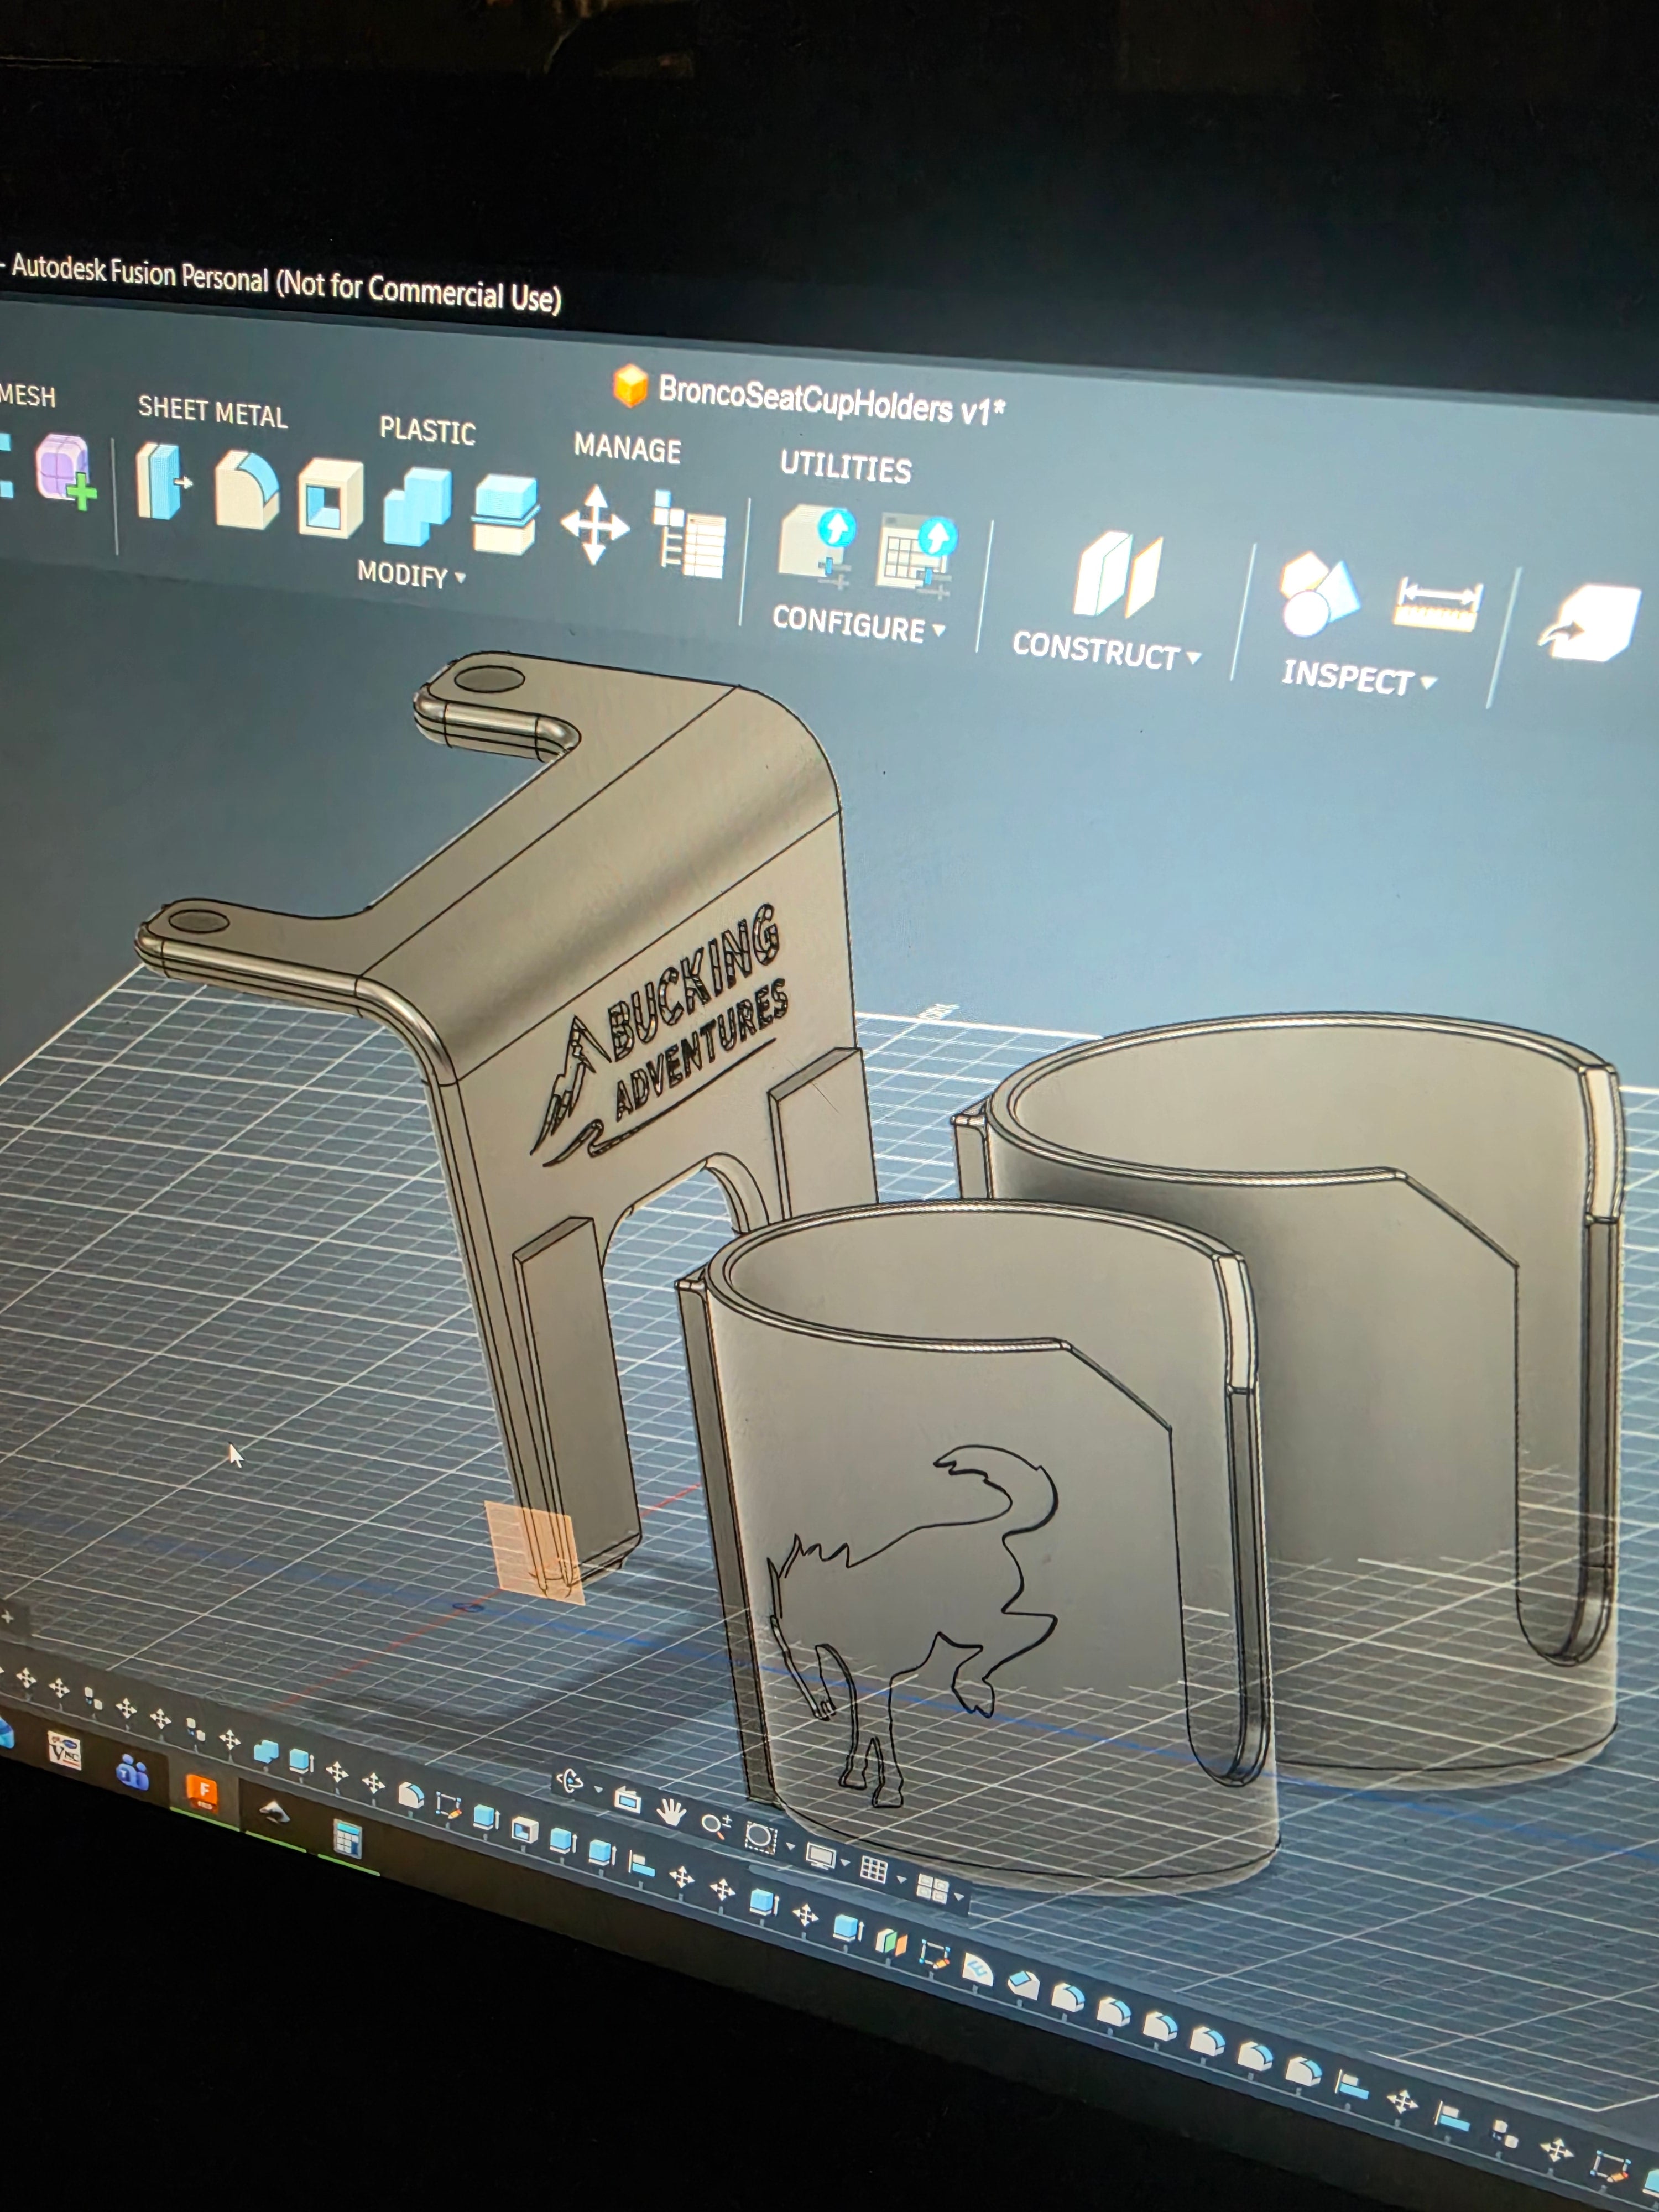Open Teams from the Windows taskbar

coord(133,1772)
